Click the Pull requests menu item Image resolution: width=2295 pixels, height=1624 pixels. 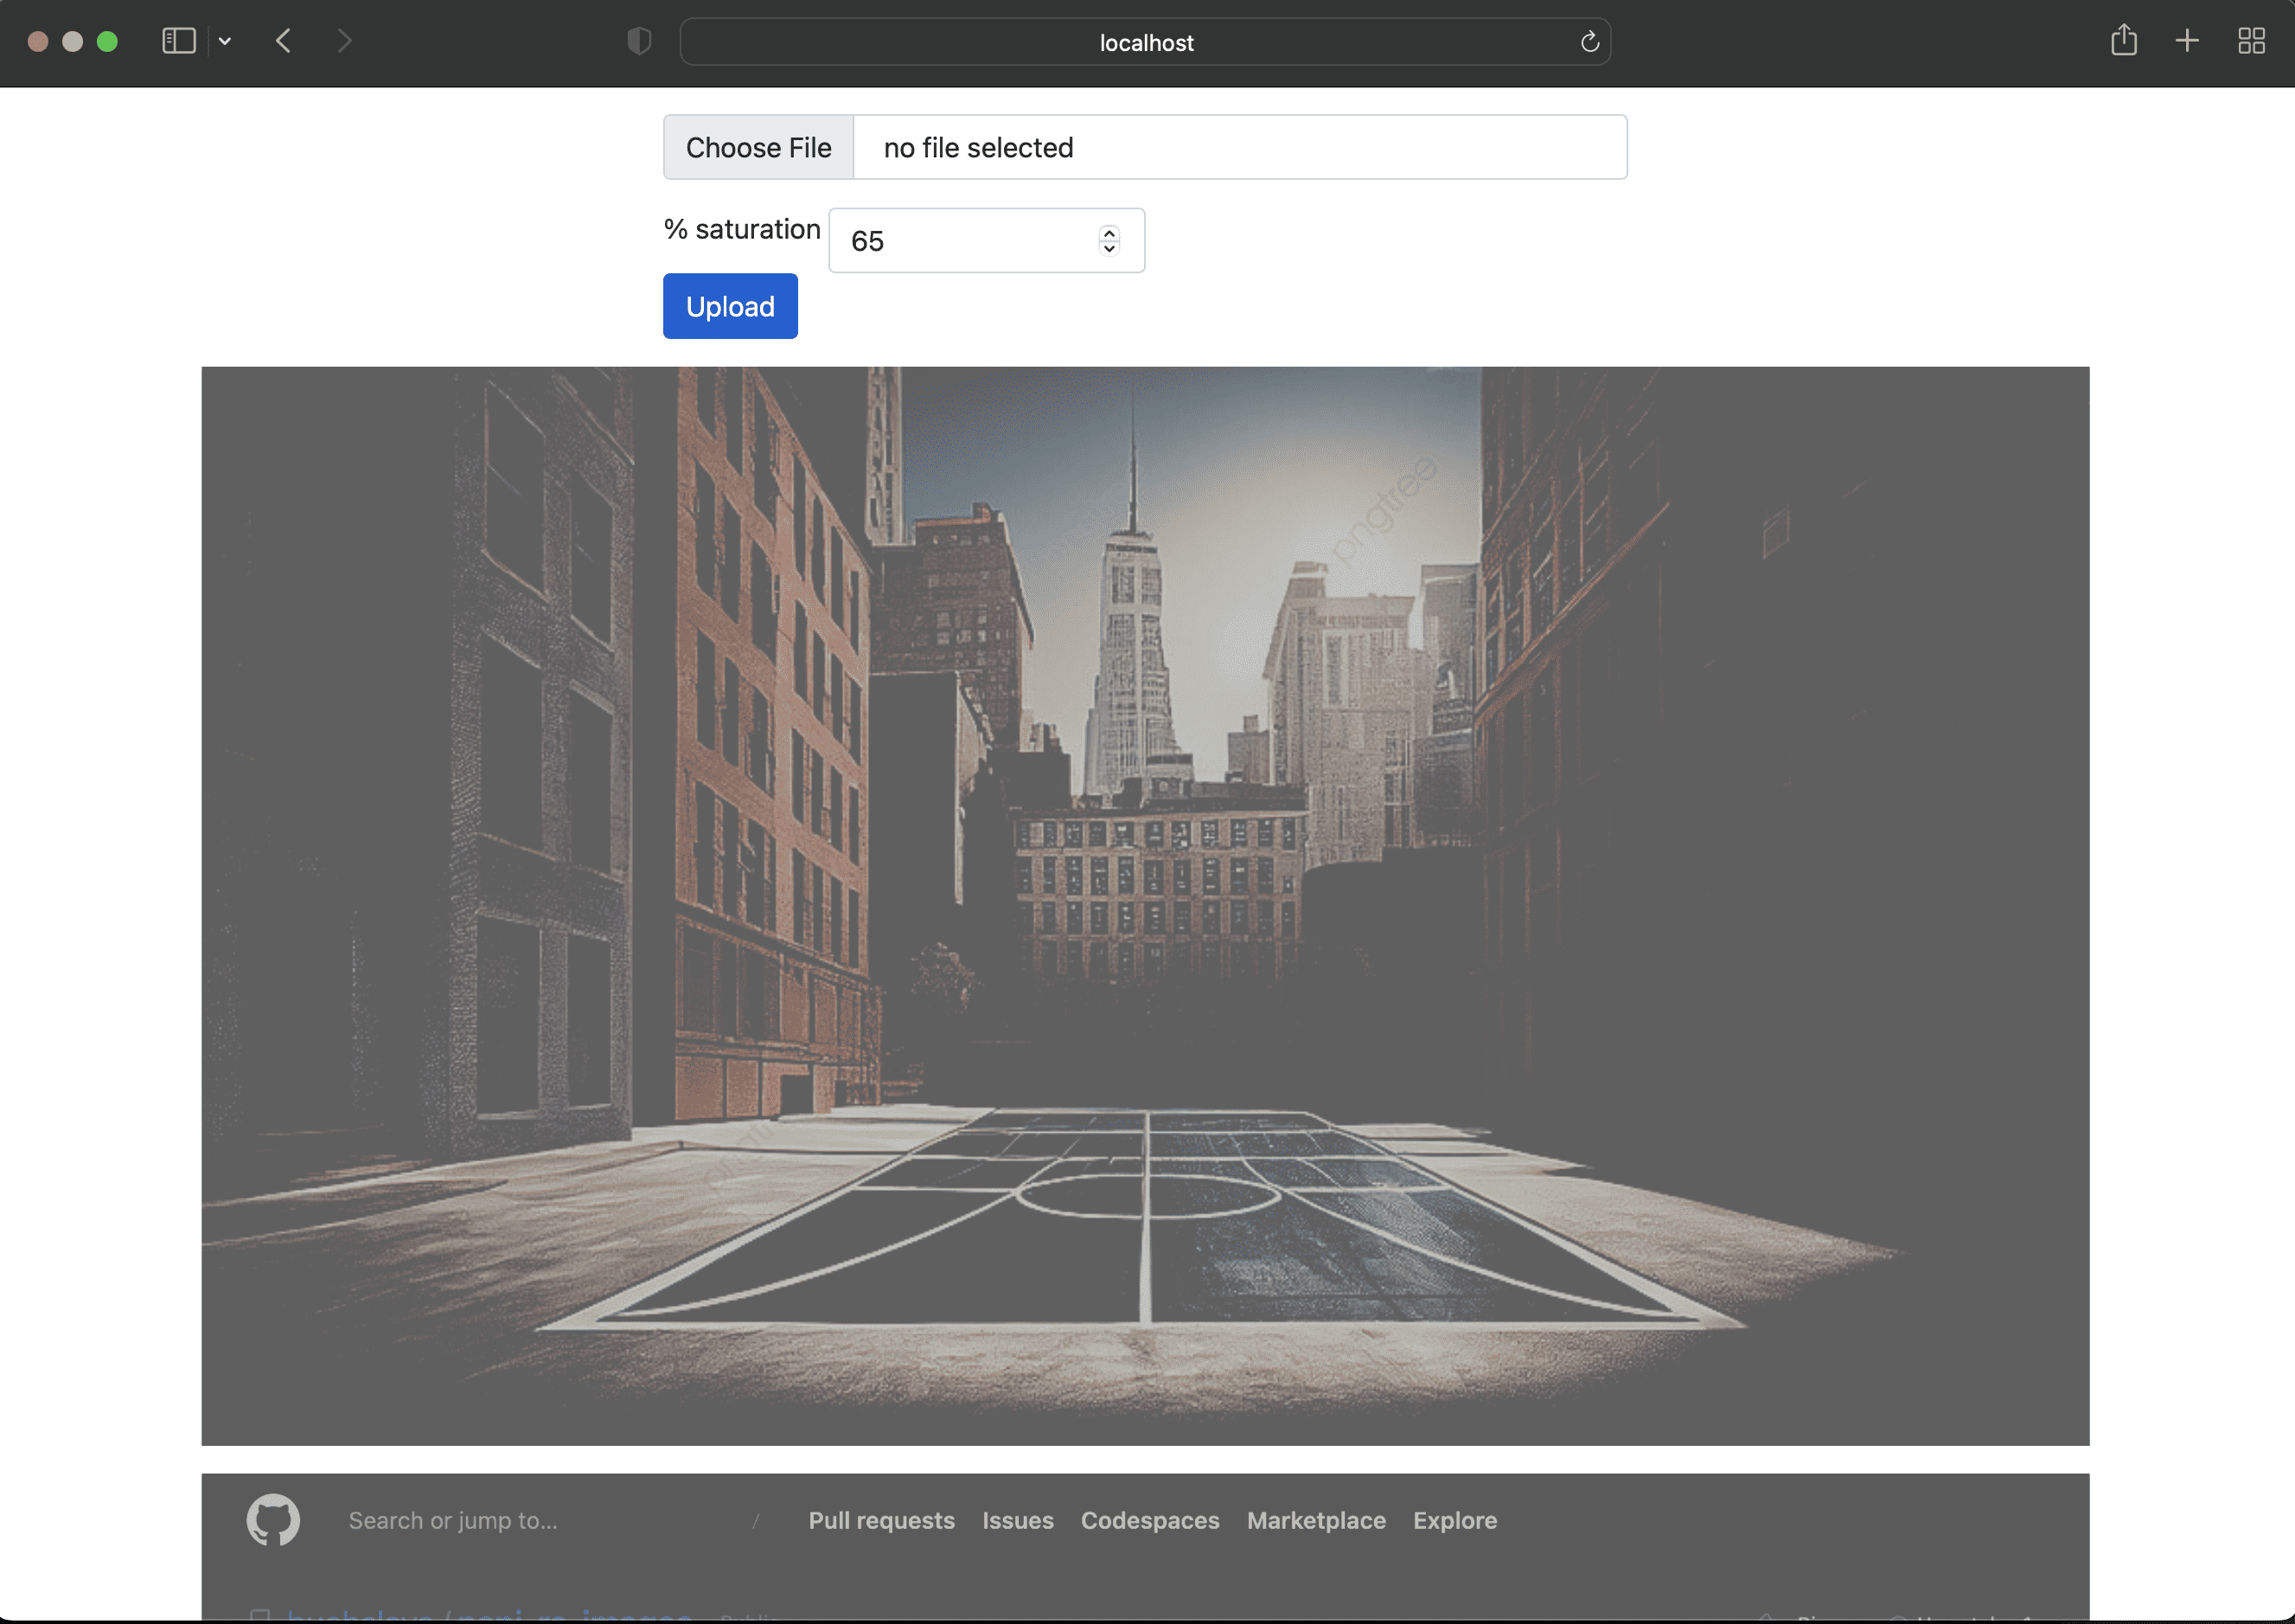tap(881, 1520)
